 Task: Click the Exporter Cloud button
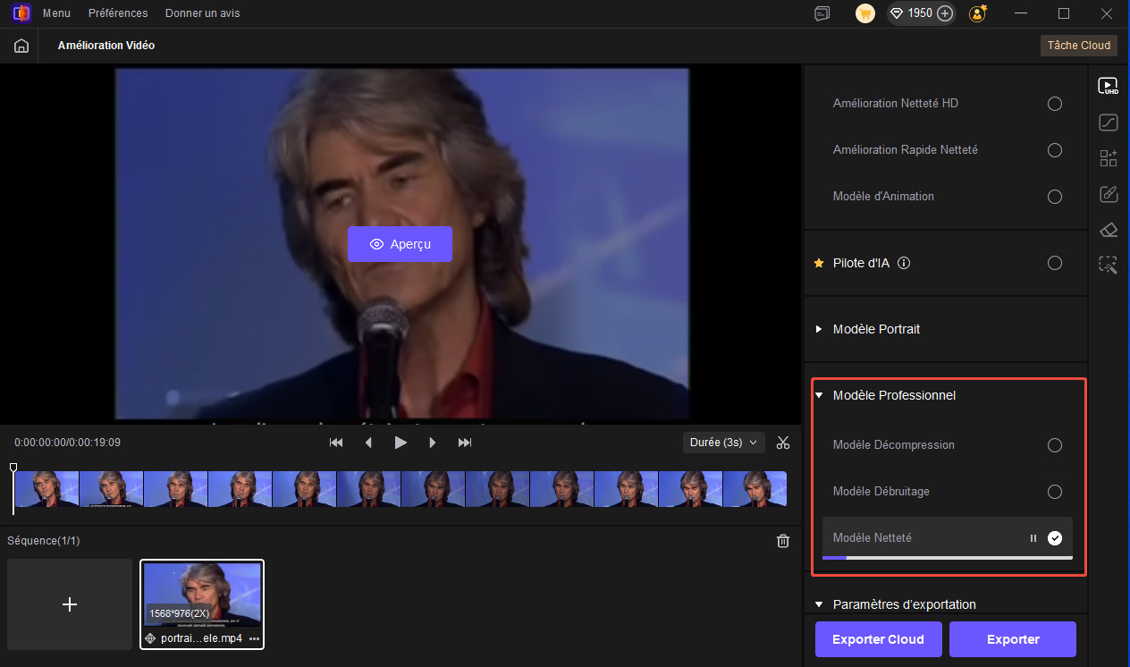coord(877,639)
